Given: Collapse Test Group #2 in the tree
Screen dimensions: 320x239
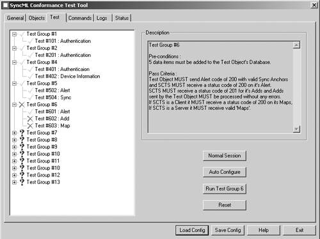Looking at the screenshot, I should [x=14, y=48].
